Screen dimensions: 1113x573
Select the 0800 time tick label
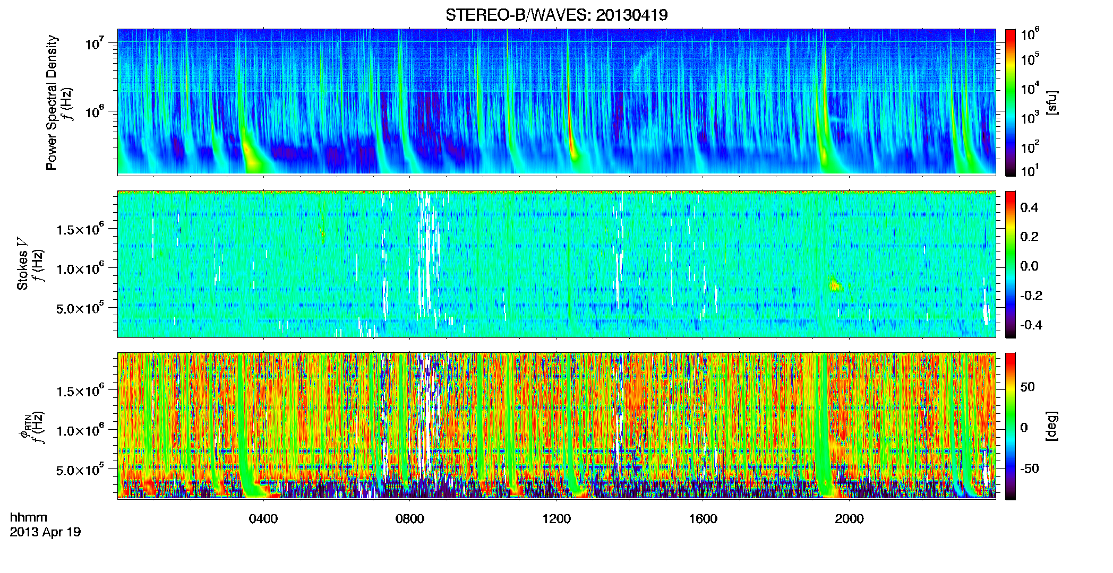(x=410, y=518)
